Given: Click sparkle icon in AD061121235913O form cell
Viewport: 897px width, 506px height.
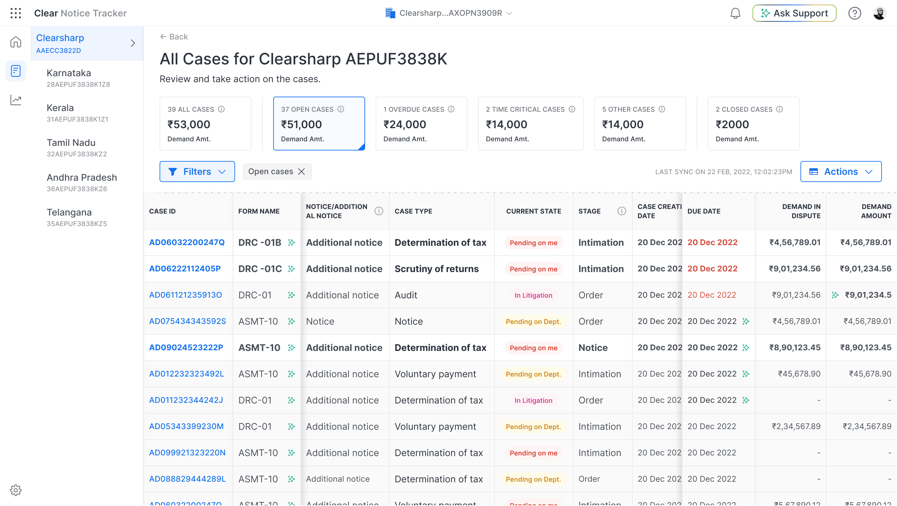Looking at the screenshot, I should [292, 295].
